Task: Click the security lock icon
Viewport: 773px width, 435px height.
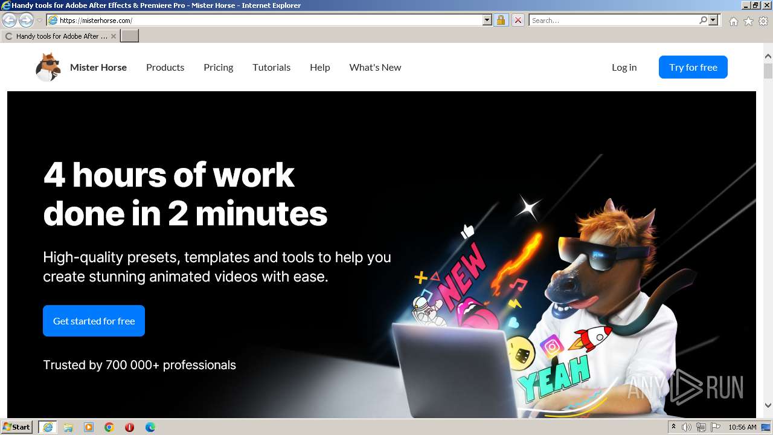Action: click(x=501, y=20)
